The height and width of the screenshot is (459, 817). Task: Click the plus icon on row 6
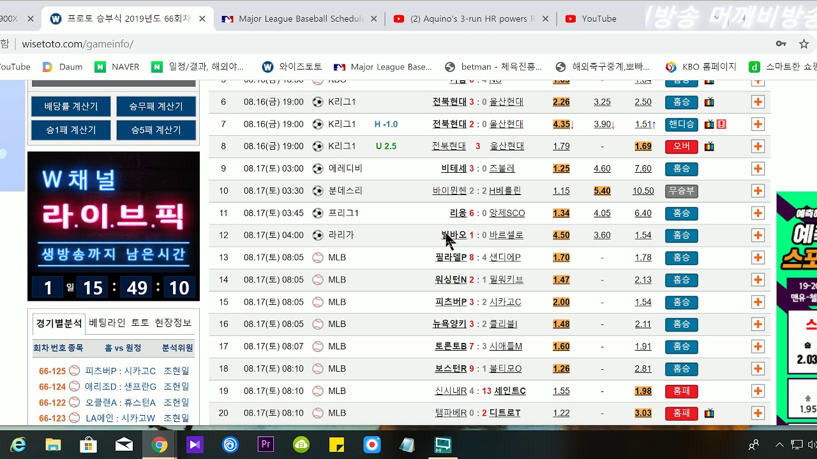pyautogui.click(x=758, y=102)
